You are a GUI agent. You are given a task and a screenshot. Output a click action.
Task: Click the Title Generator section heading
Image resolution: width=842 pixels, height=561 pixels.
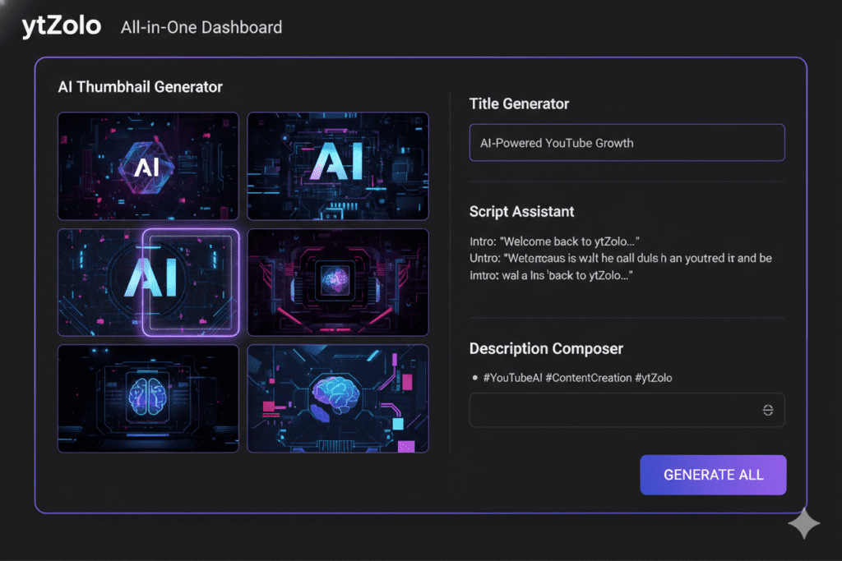[x=519, y=103]
